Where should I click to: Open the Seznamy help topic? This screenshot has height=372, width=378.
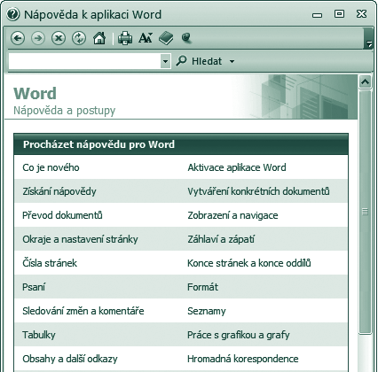click(x=207, y=311)
